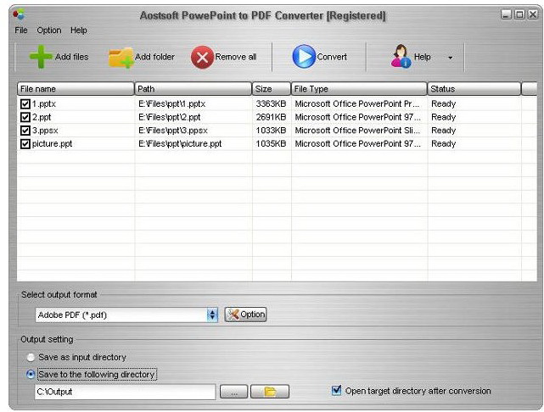544x412 pixels.
Task: Sort by the Path column header
Action: coord(193,89)
